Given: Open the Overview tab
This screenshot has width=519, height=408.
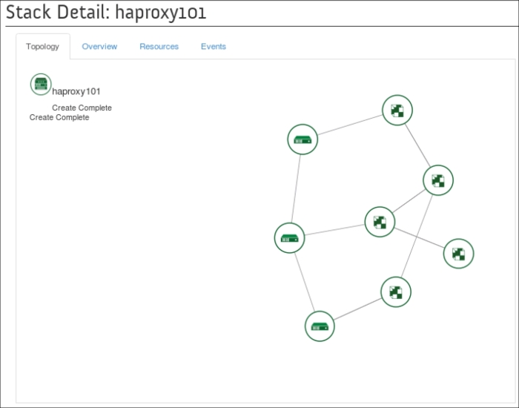Looking at the screenshot, I should (99, 47).
